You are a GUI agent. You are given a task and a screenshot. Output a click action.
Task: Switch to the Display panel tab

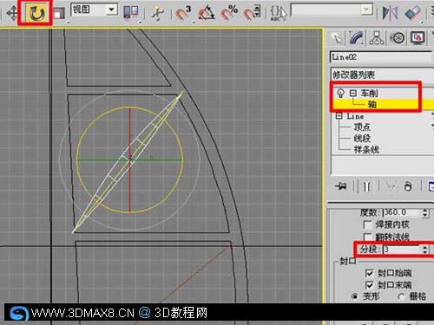coord(418,38)
